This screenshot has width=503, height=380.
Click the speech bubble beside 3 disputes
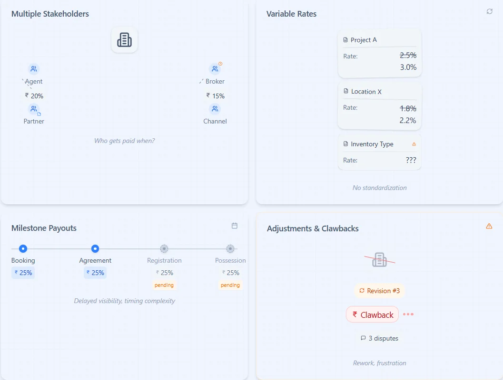[363, 338]
